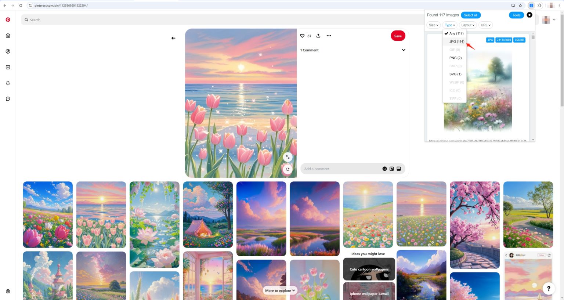Select the JPG (114) filter option

coord(456,41)
